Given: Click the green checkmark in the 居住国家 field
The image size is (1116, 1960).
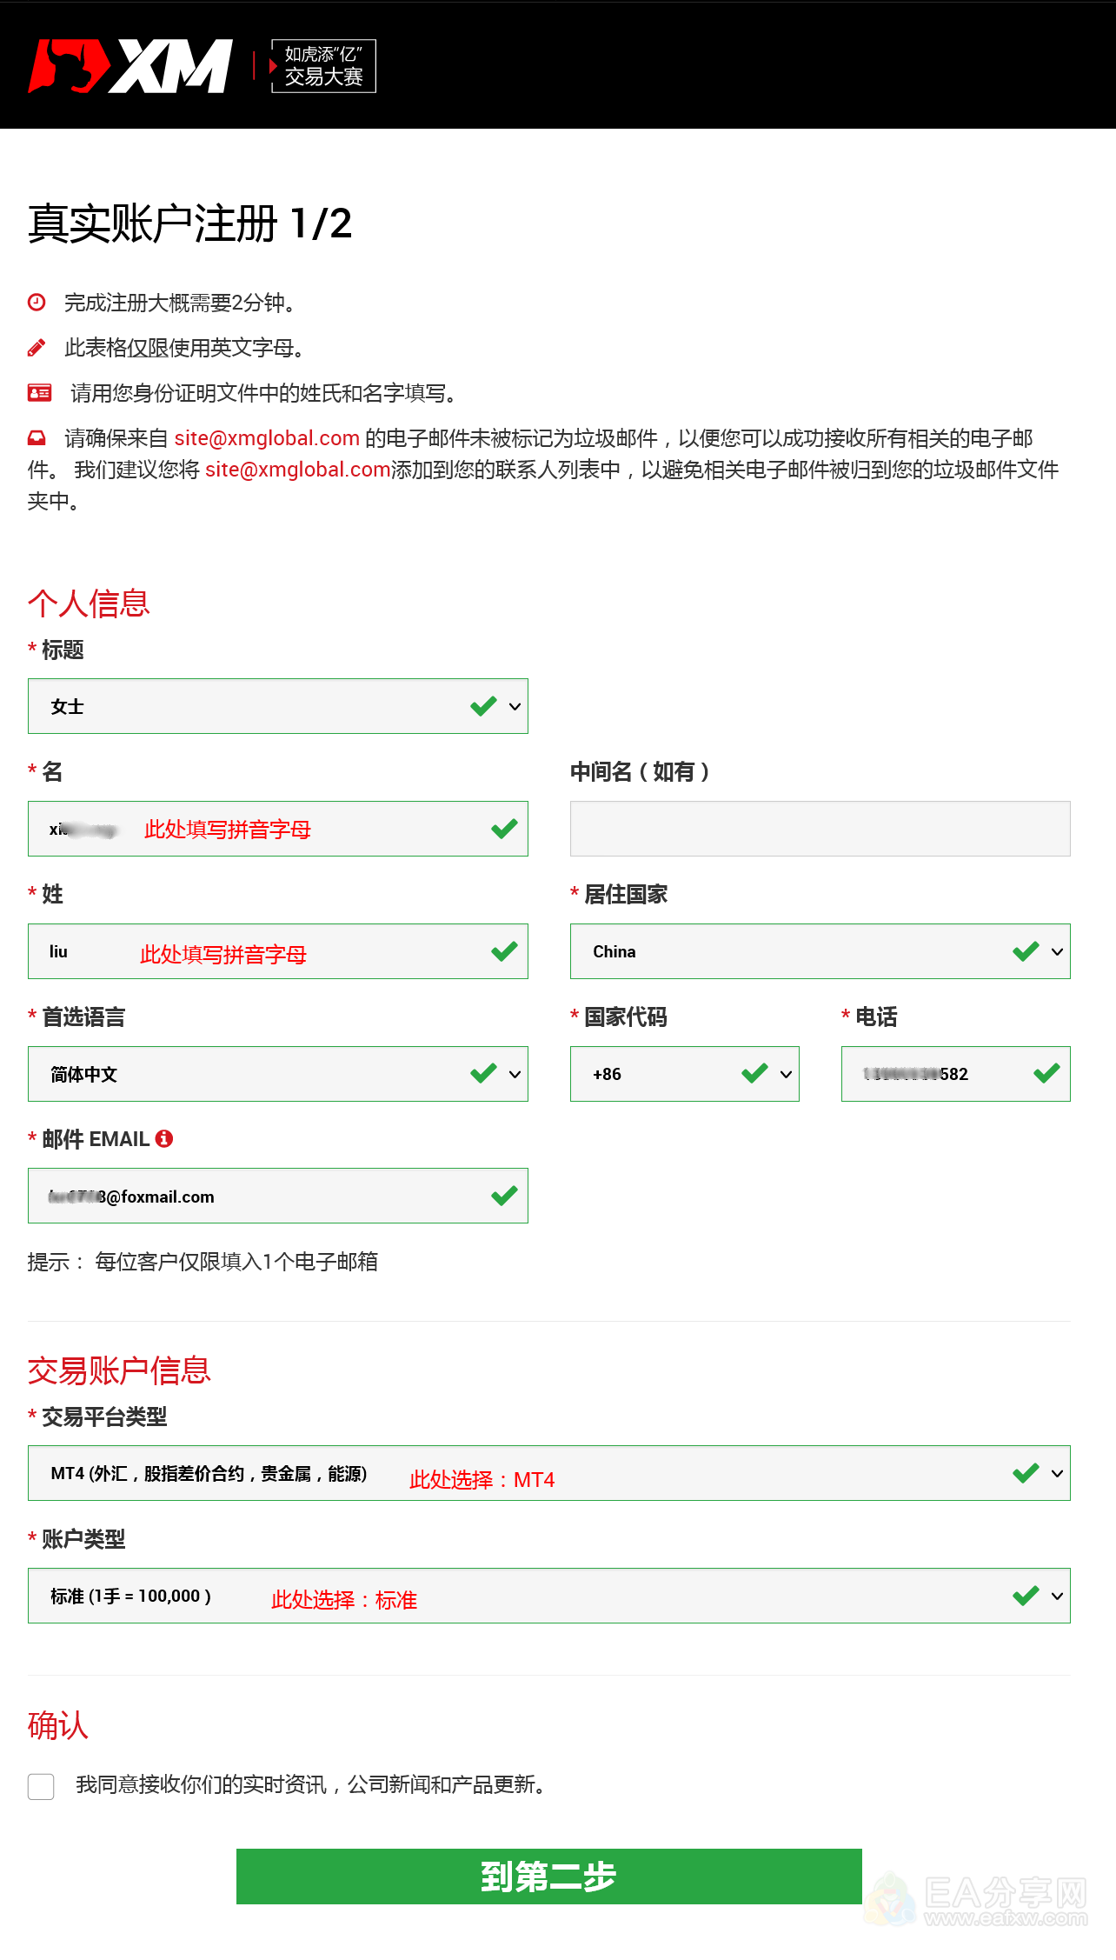Looking at the screenshot, I should click(1026, 951).
